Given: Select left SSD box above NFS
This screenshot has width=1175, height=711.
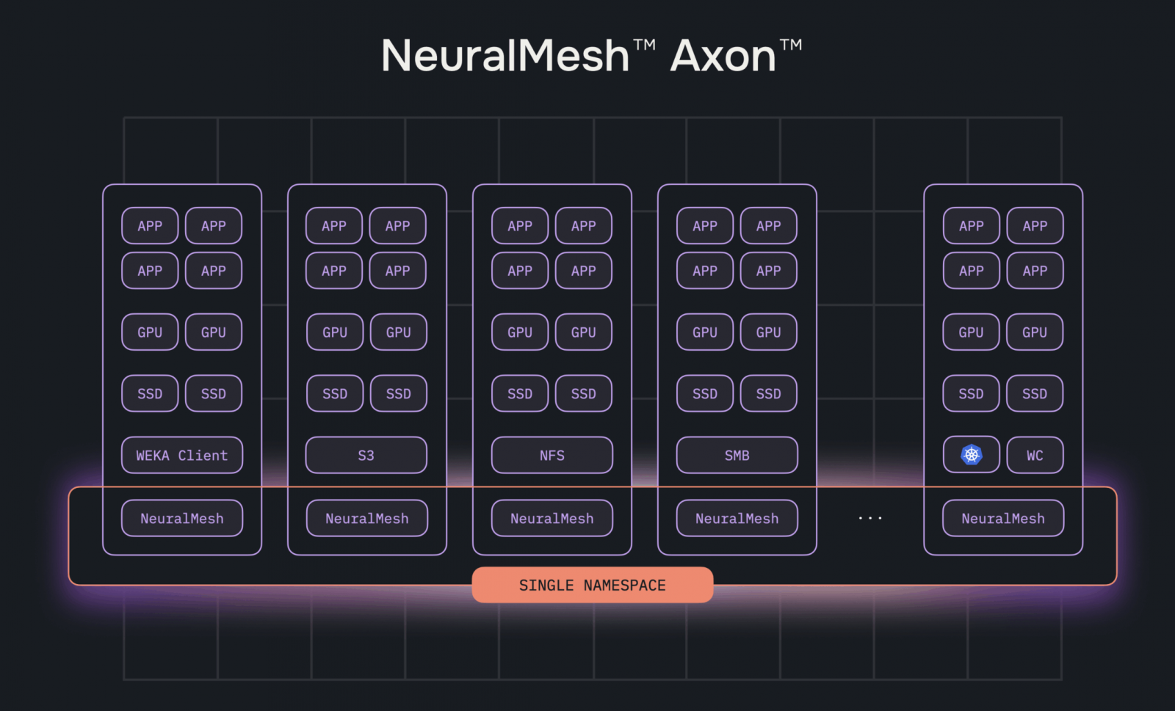Looking at the screenshot, I should click(x=520, y=393).
